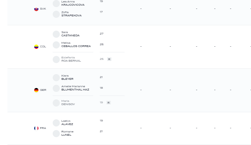This screenshot has height=145, width=251.
Task: Click the Colombia flag icon
Action: pyautogui.click(x=36, y=47)
